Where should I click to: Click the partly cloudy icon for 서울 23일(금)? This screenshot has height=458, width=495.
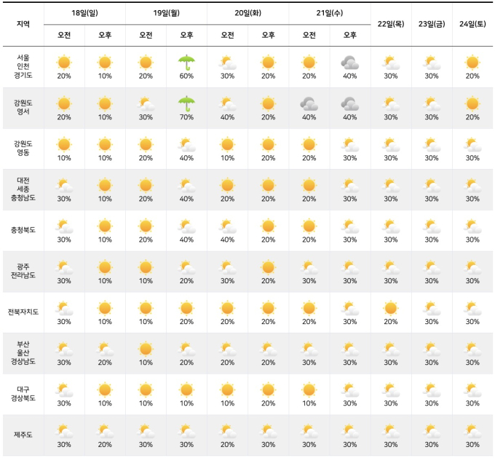pos(432,63)
